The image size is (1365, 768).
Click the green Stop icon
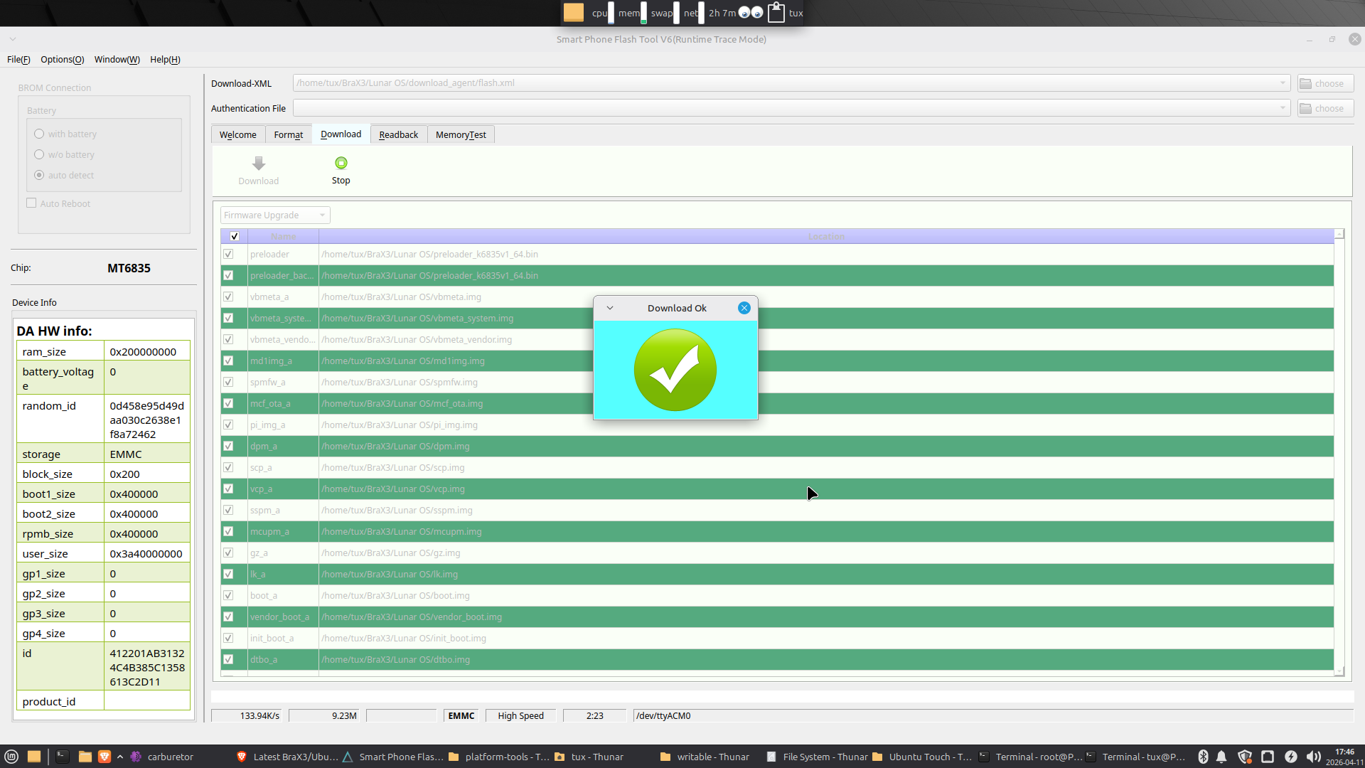pyautogui.click(x=341, y=164)
